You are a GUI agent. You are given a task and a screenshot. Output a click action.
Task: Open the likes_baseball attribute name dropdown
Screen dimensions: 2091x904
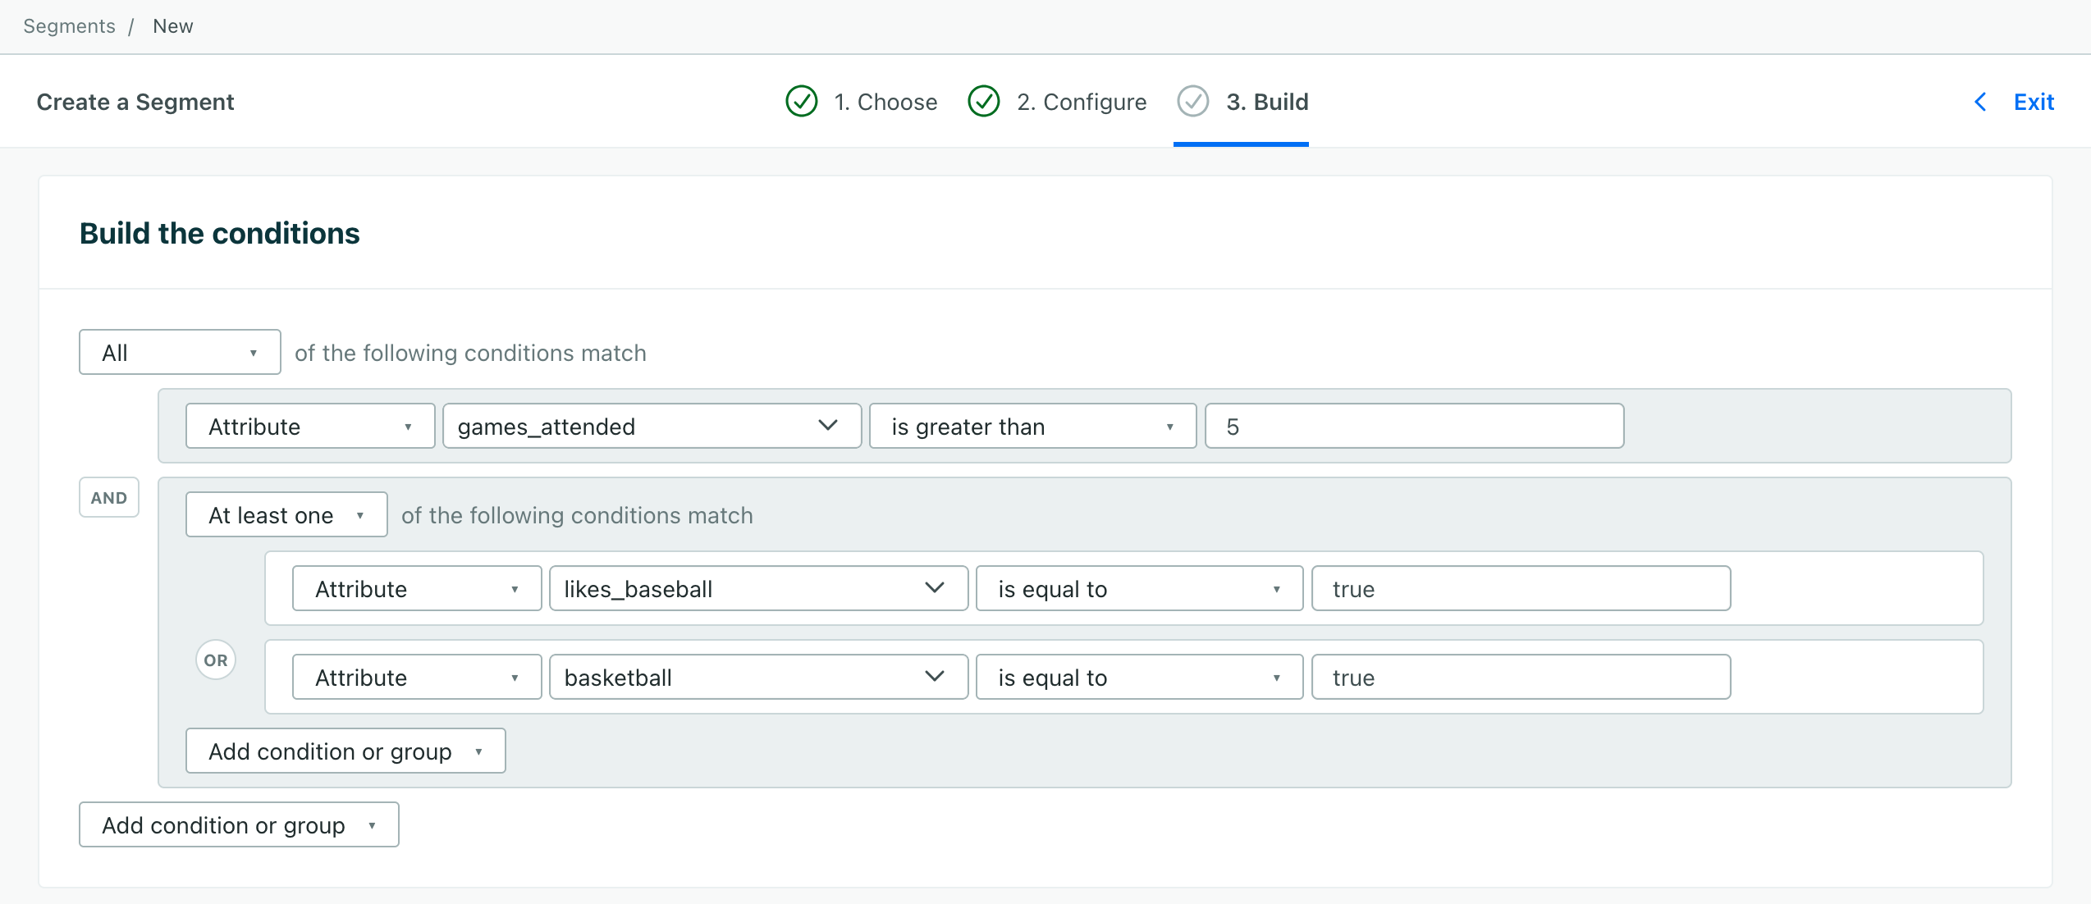[758, 588]
